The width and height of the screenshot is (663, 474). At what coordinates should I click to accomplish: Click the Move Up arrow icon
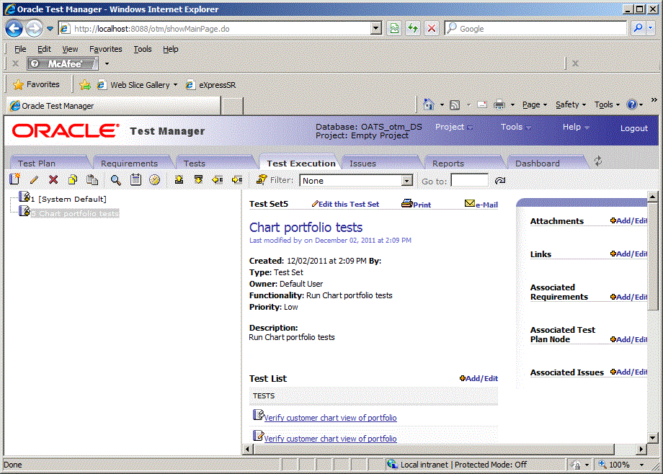coord(179,179)
